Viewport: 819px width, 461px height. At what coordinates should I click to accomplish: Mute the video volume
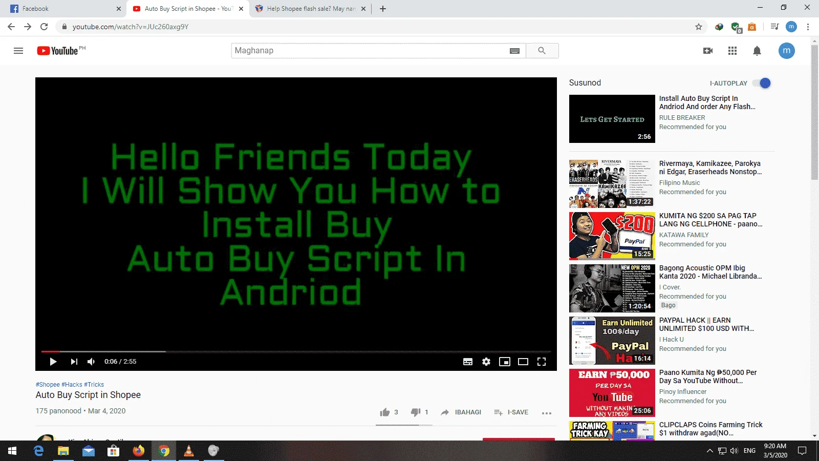91,362
